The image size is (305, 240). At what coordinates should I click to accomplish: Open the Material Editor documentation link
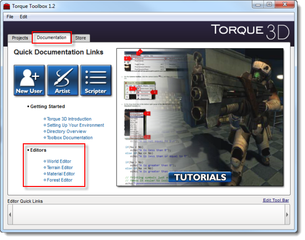(61, 174)
